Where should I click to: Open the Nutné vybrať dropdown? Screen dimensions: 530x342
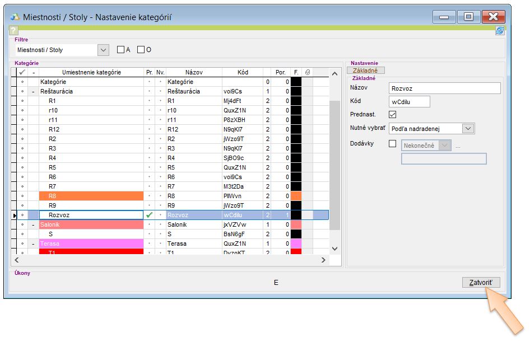click(468, 129)
